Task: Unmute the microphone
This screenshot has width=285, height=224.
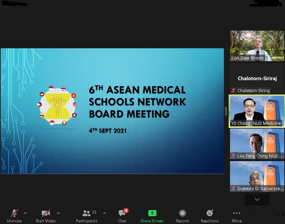Action: pos(14,213)
